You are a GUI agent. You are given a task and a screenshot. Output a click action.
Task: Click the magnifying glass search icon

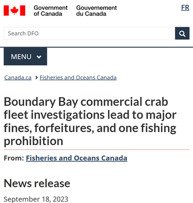click(x=182, y=33)
